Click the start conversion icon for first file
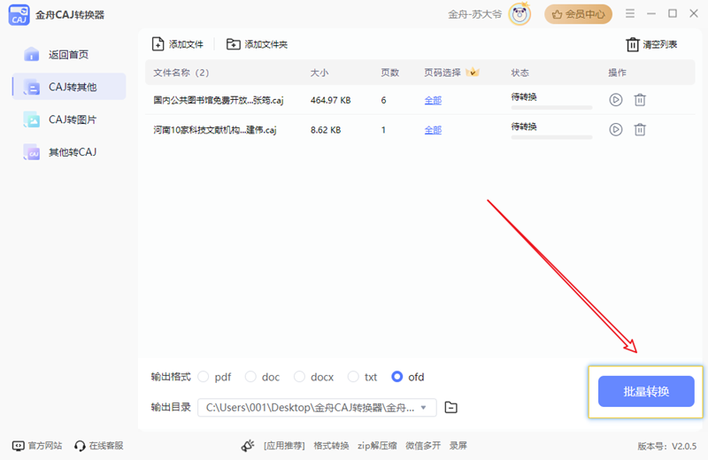This screenshot has width=708, height=460. coord(616,100)
